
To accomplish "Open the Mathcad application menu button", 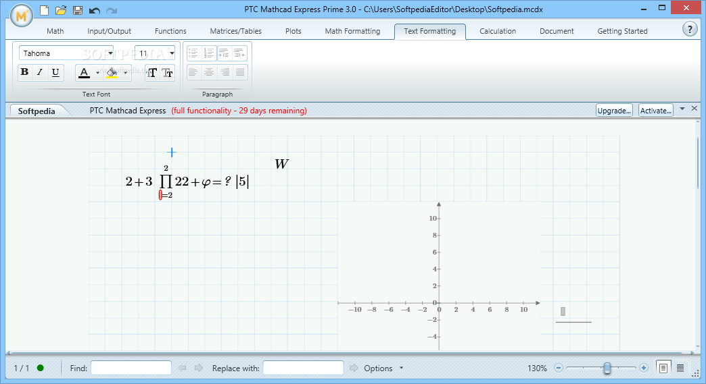I will (x=21, y=16).
